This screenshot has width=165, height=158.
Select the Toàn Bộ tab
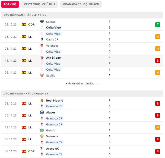click(x=10, y=4)
